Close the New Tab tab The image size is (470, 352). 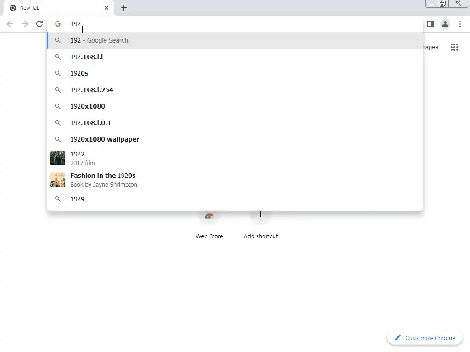coord(106,8)
